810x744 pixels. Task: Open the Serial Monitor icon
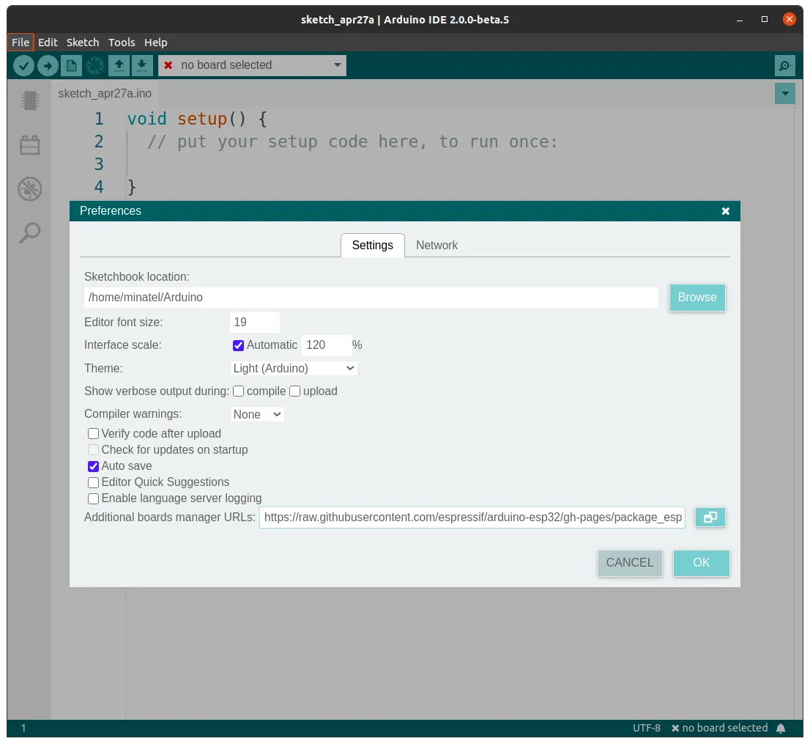pos(784,66)
